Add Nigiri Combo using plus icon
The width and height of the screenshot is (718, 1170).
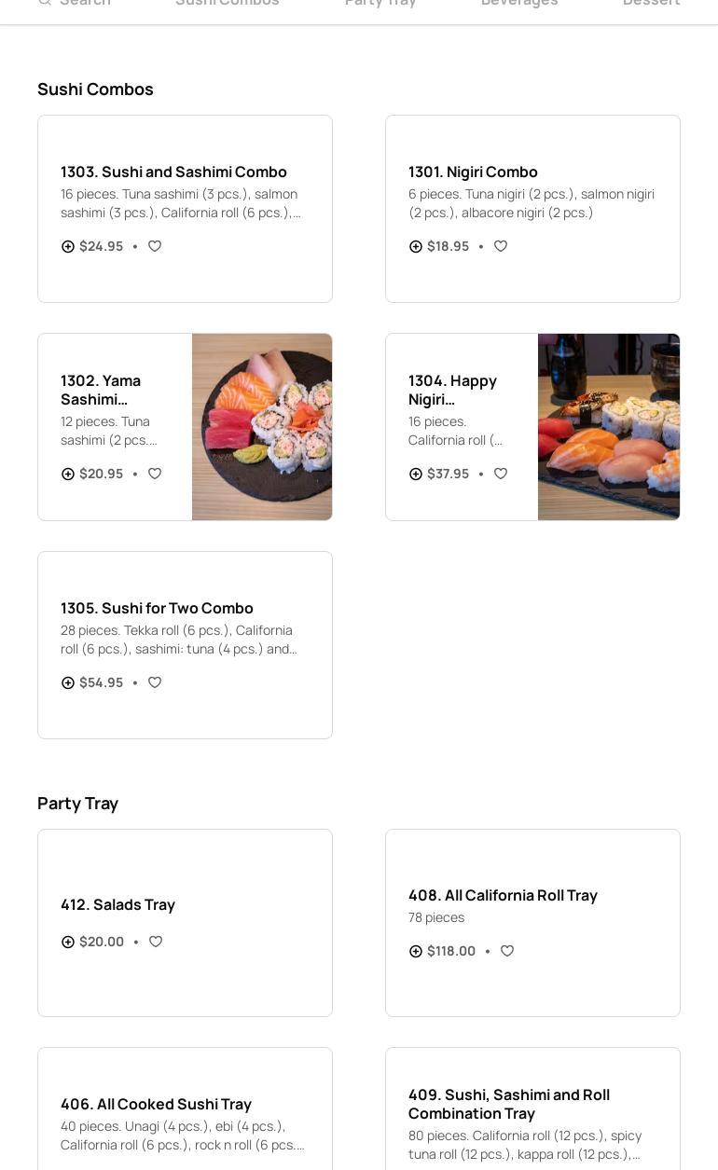(x=416, y=246)
